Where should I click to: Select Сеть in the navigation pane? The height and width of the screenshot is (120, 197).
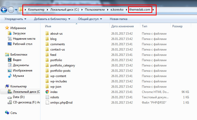pos(14,112)
